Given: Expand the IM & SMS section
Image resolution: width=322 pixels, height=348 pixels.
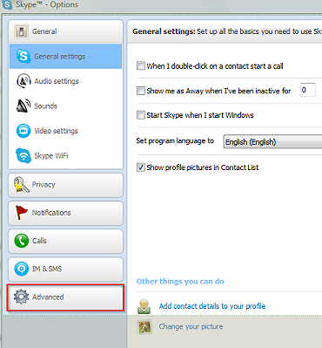Looking at the screenshot, I should click(x=65, y=269).
